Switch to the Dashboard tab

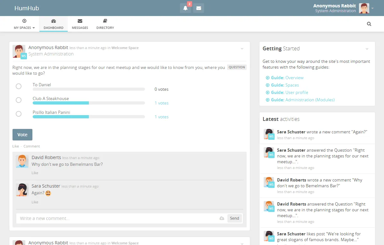click(53, 24)
